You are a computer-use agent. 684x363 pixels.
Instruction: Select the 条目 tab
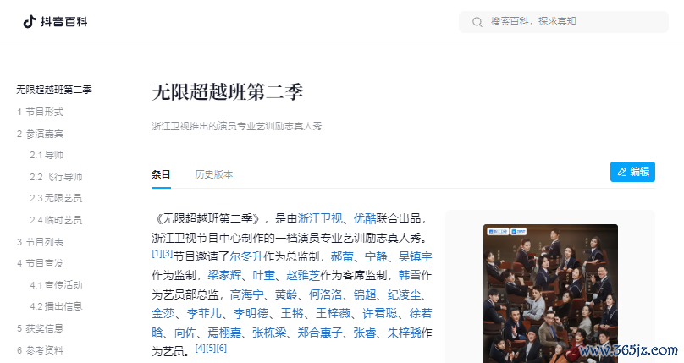click(161, 174)
